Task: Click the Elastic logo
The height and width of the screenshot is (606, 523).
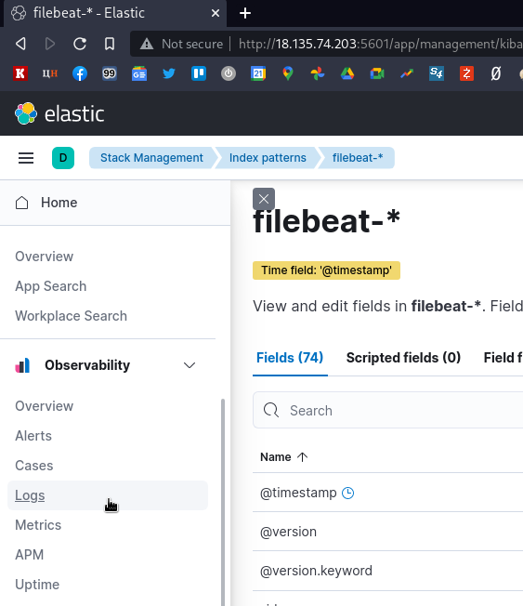Action: (59, 113)
